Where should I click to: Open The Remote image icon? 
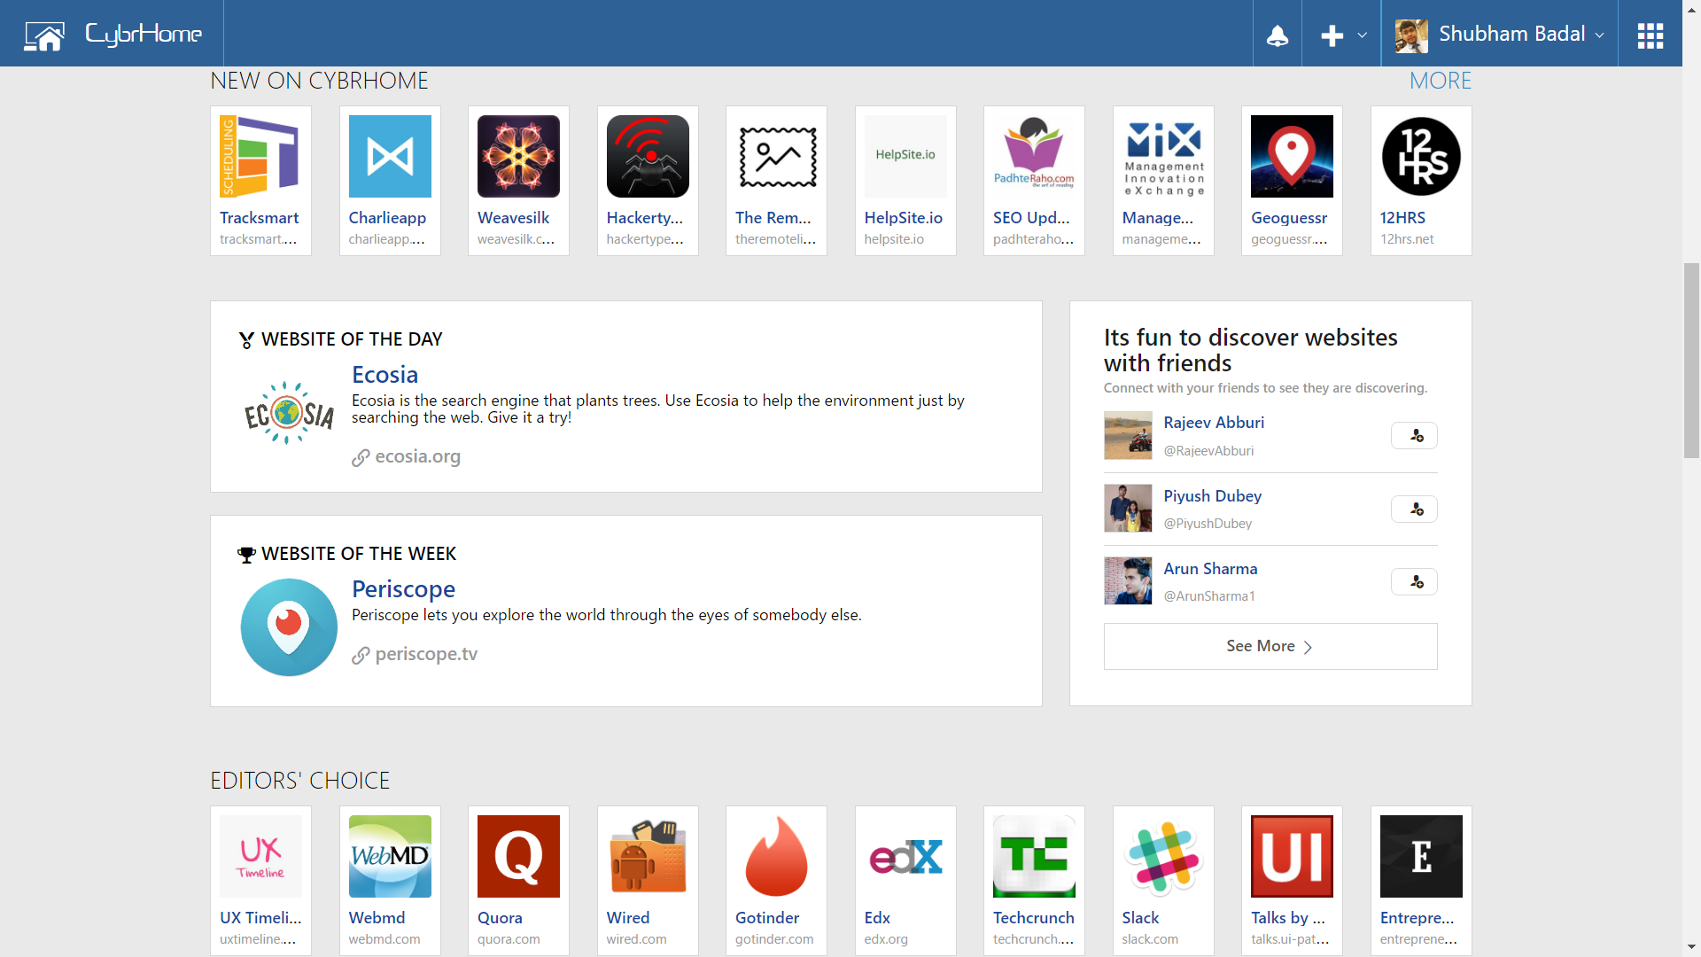pos(776,156)
